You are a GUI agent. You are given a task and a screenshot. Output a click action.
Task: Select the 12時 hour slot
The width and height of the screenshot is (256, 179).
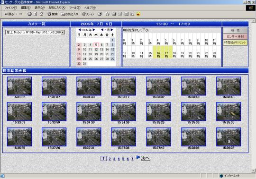click(125, 55)
